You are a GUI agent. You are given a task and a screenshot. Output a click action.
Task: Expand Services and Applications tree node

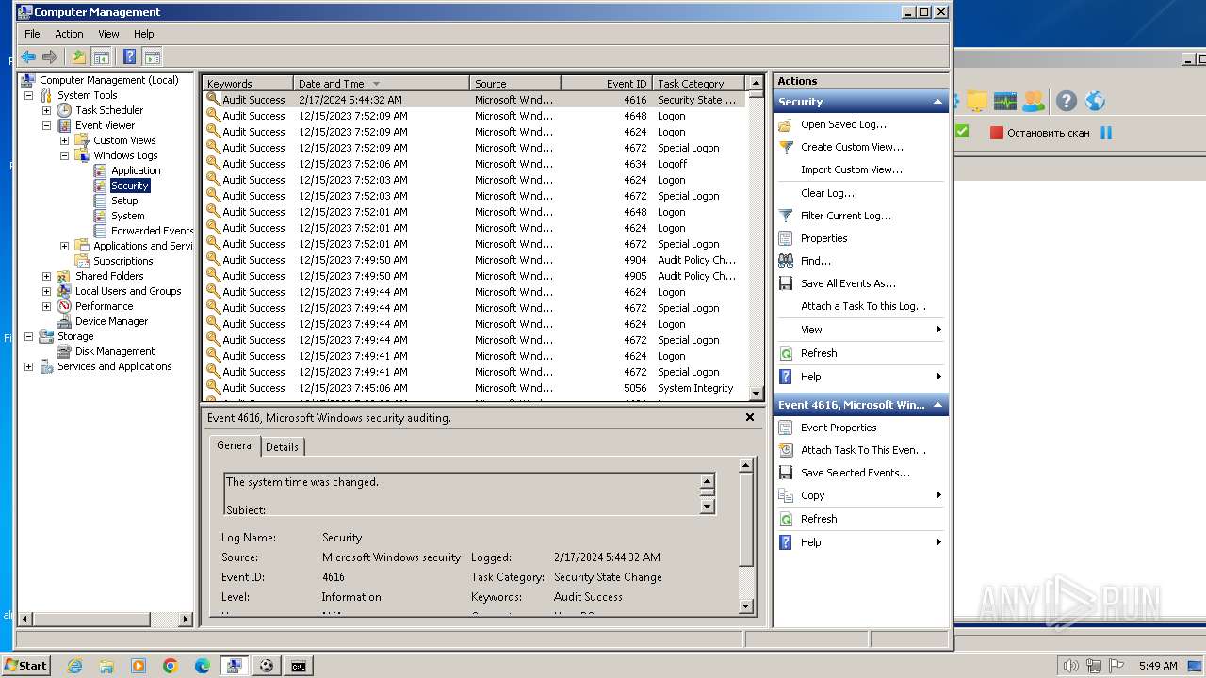(29, 366)
